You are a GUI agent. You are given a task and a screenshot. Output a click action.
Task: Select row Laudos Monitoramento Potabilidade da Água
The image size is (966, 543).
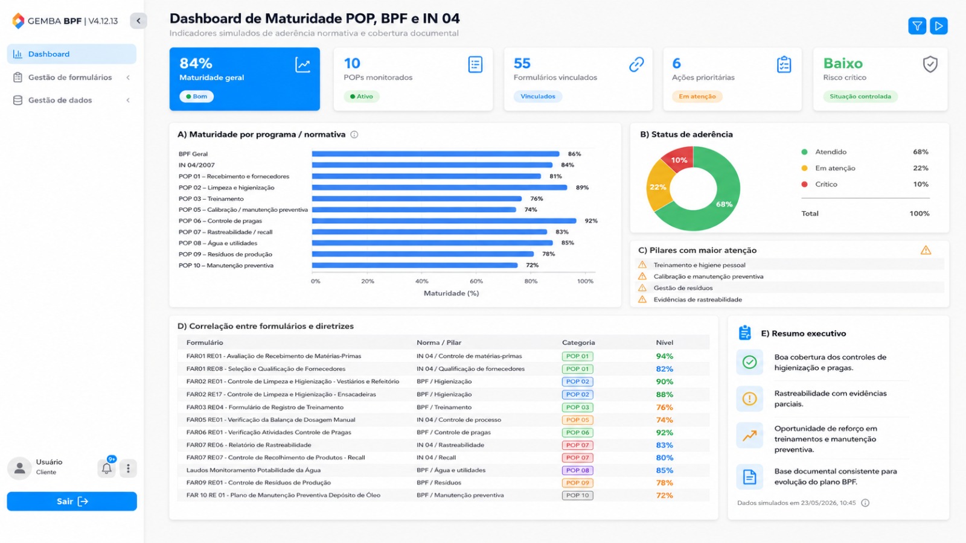coord(444,470)
